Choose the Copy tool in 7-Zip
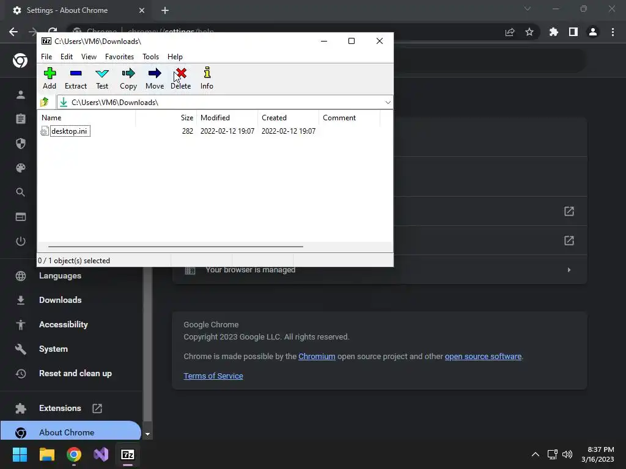This screenshot has width=626, height=469. click(128, 79)
